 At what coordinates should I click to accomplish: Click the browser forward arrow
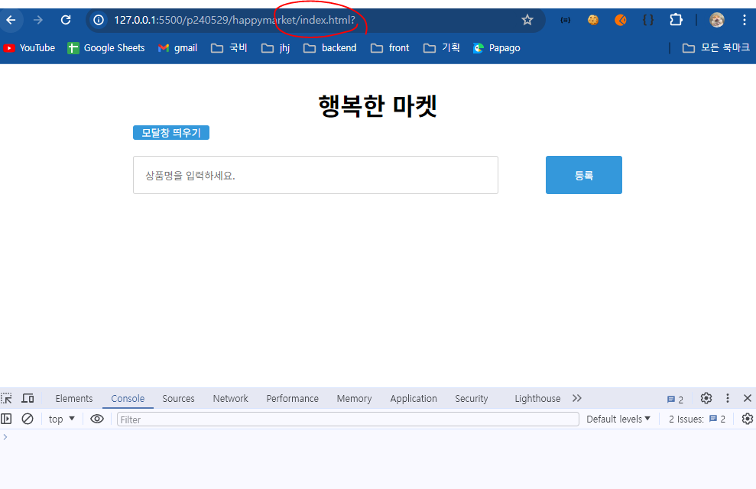coord(38,20)
